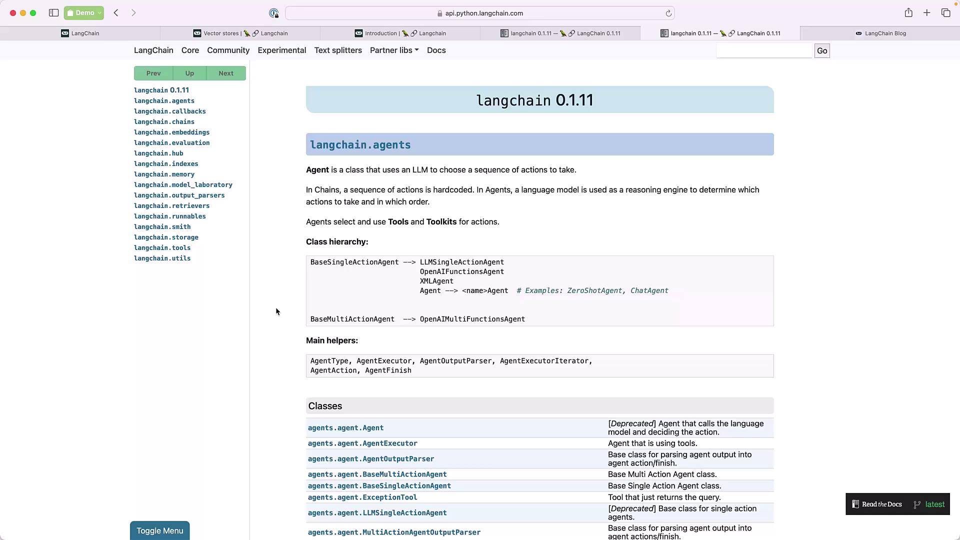Switch to the LangChain Blog tab
The width and height of the screenshot is (960, 540).
coord(880,33)
